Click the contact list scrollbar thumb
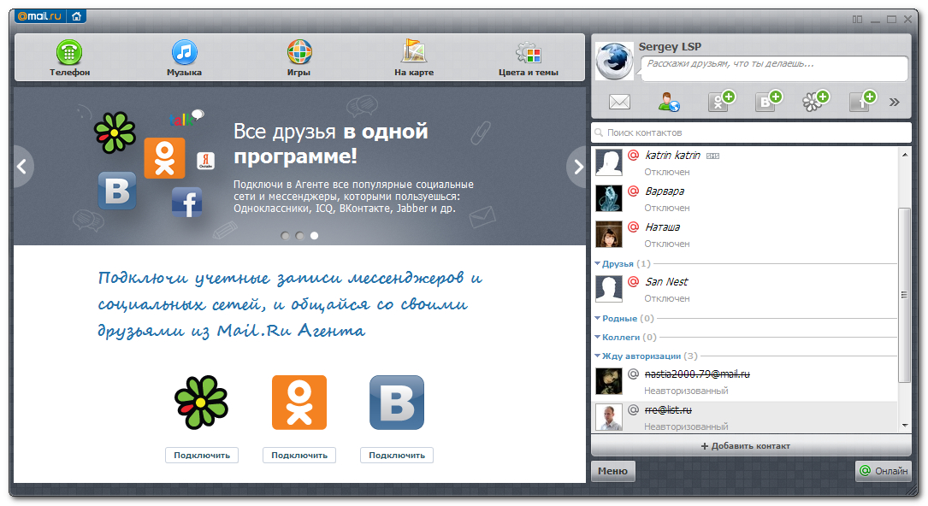928x506 pixels. coord(904,294)
